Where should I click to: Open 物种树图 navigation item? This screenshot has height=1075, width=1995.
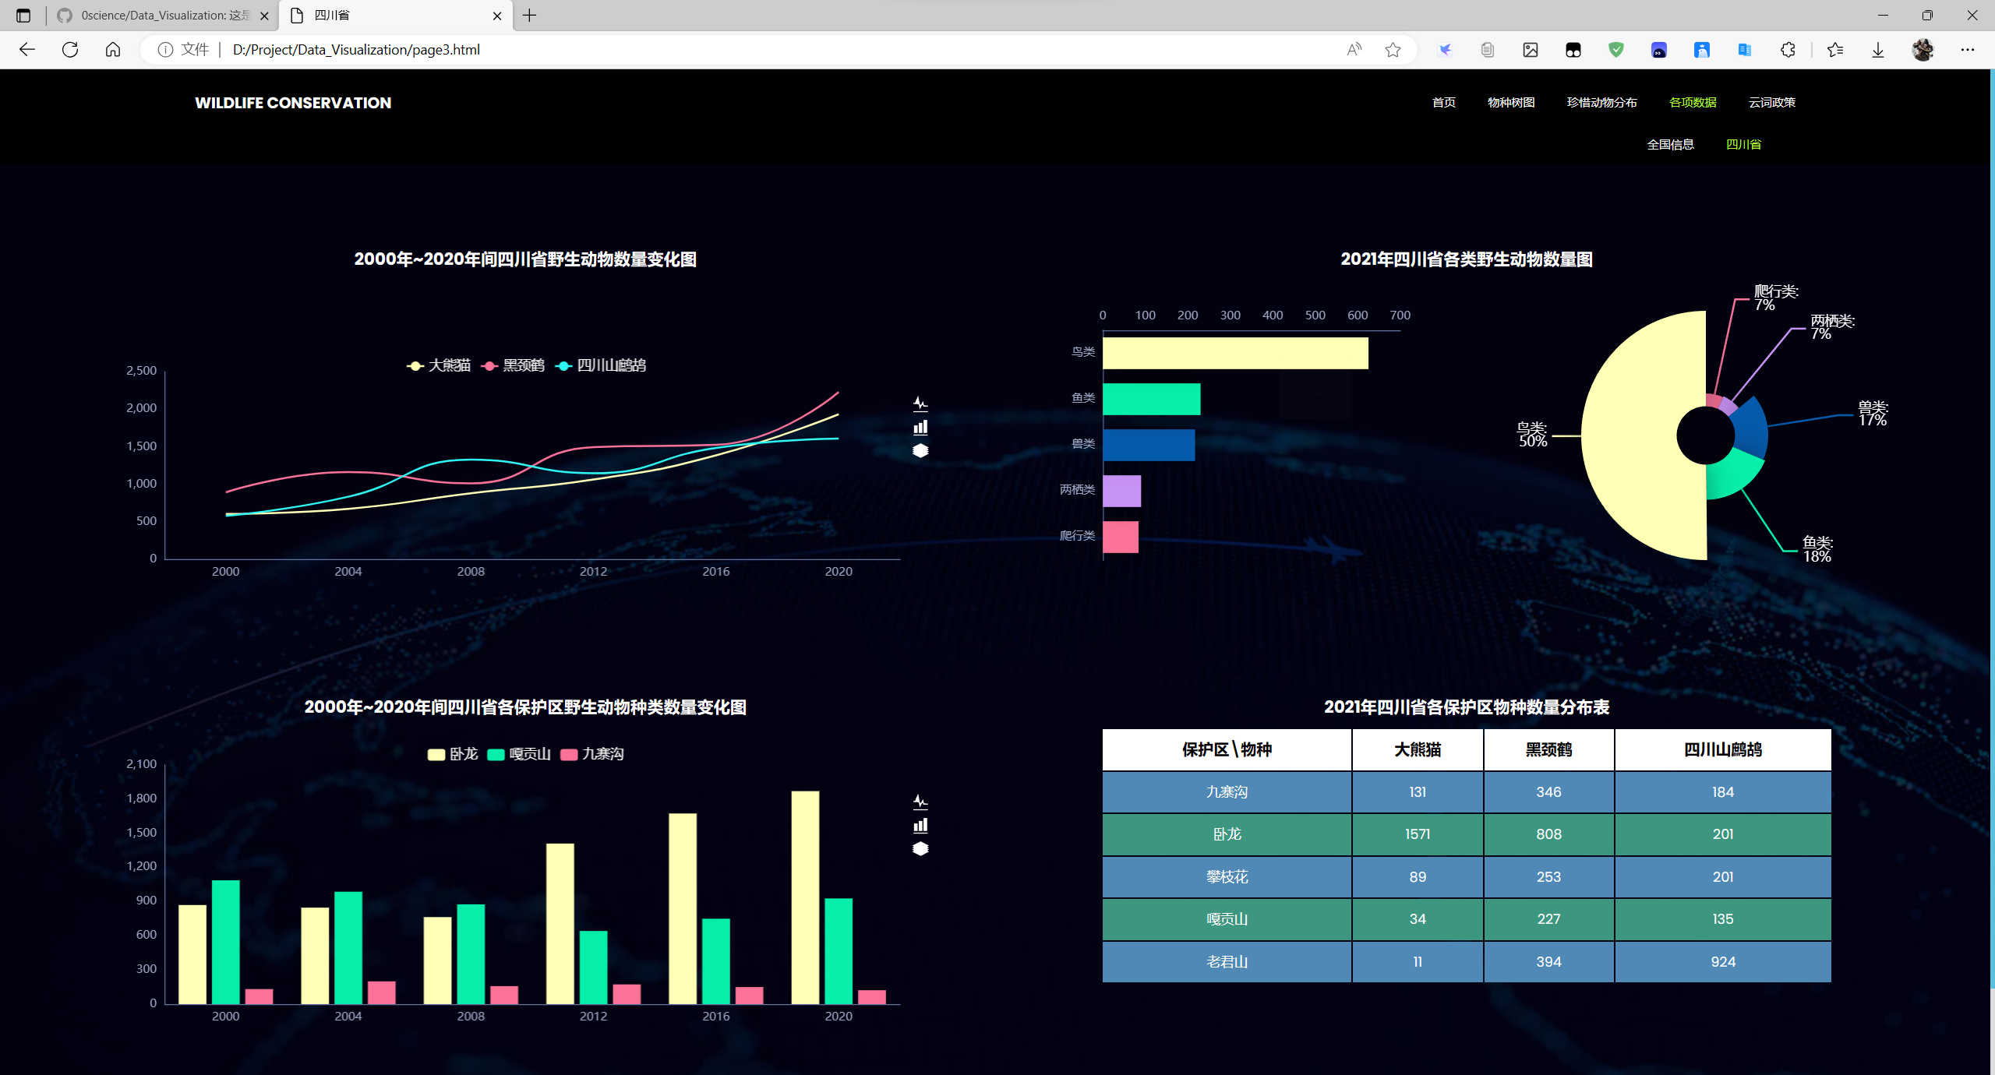pyautogui.click(x=1511, y=103)
